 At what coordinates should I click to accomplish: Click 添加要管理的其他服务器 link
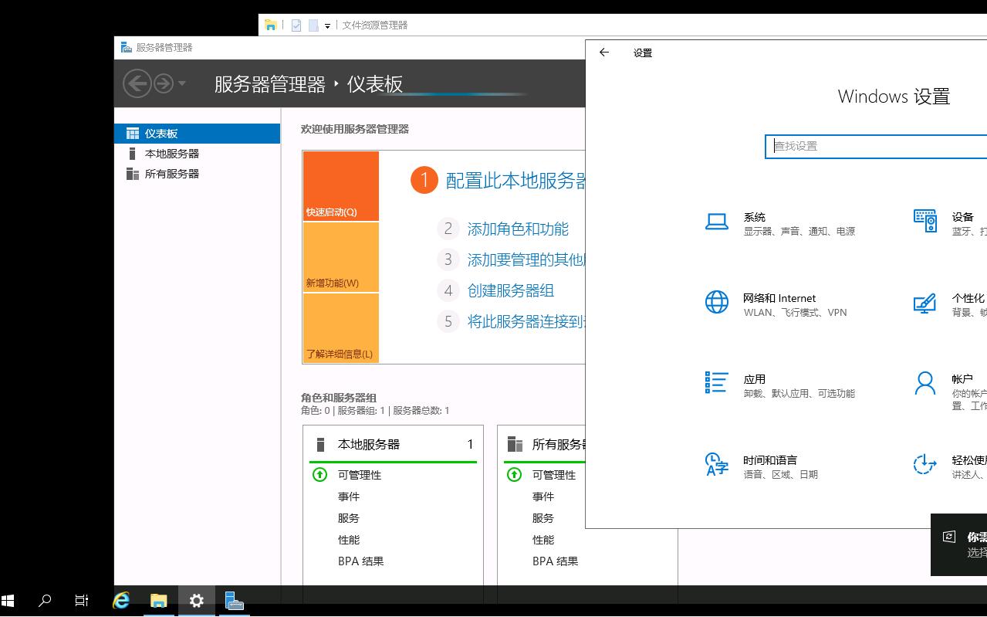(x=526, y=259)
